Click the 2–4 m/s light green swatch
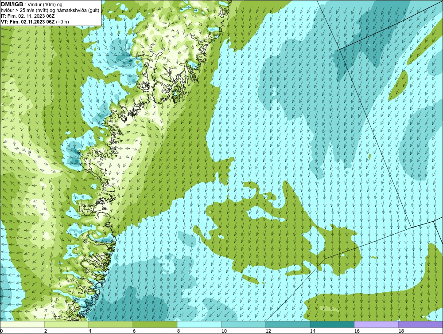Viewport: 443px width, 334px height. coord(66,324)
